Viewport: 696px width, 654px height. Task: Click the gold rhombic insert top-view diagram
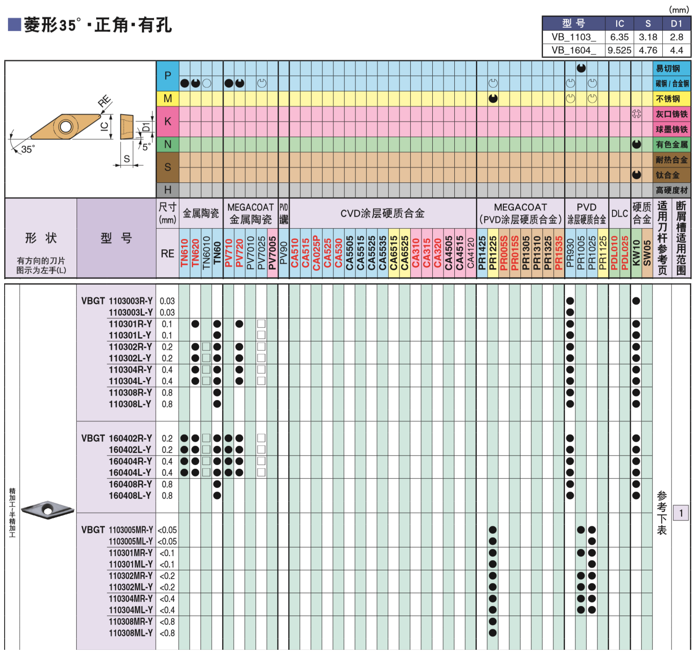point(66,126)
